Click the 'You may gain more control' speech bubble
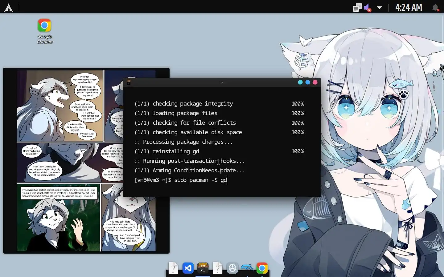The width and height of the screenshot is (444, 277). coord(120,226)
